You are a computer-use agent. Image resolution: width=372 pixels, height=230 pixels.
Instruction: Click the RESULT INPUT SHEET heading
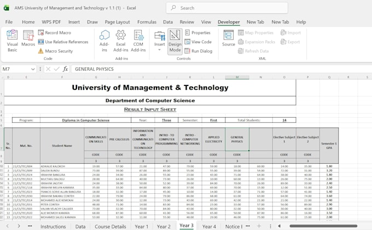(150, 110)
